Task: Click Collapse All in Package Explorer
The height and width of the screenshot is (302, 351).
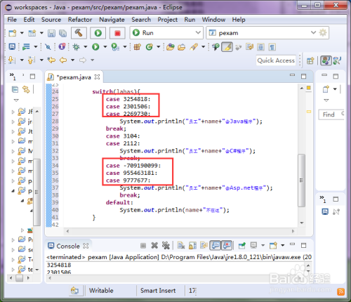Action: [15, 89]
